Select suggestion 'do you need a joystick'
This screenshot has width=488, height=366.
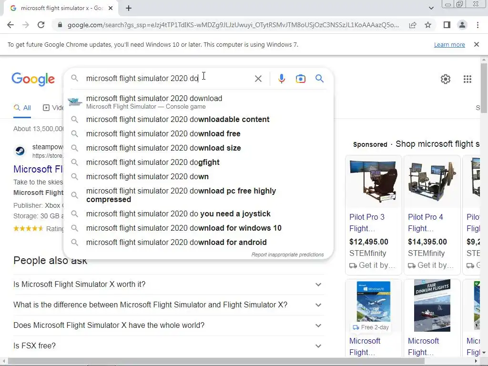click(x=198, y=214)
